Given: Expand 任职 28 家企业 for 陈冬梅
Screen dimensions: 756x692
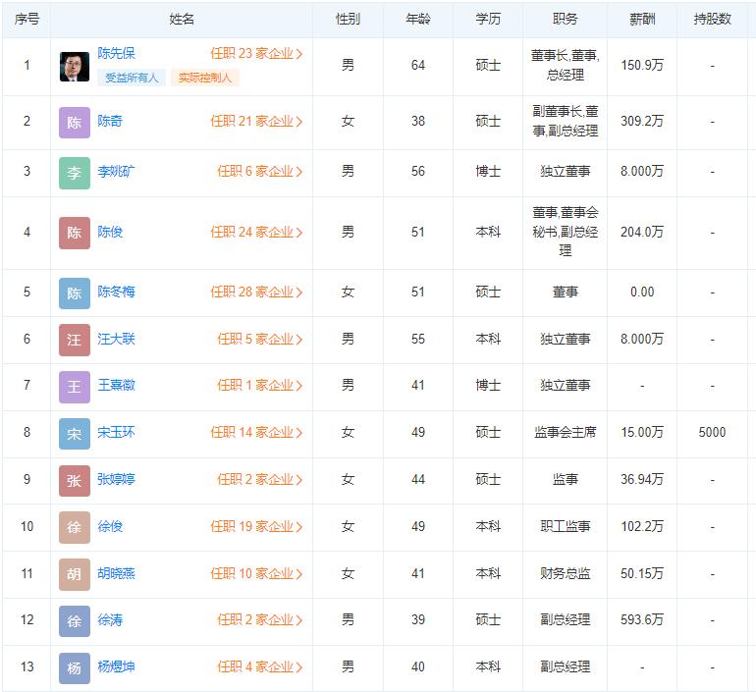Looking at the screenshot, I should click(256, 293).
